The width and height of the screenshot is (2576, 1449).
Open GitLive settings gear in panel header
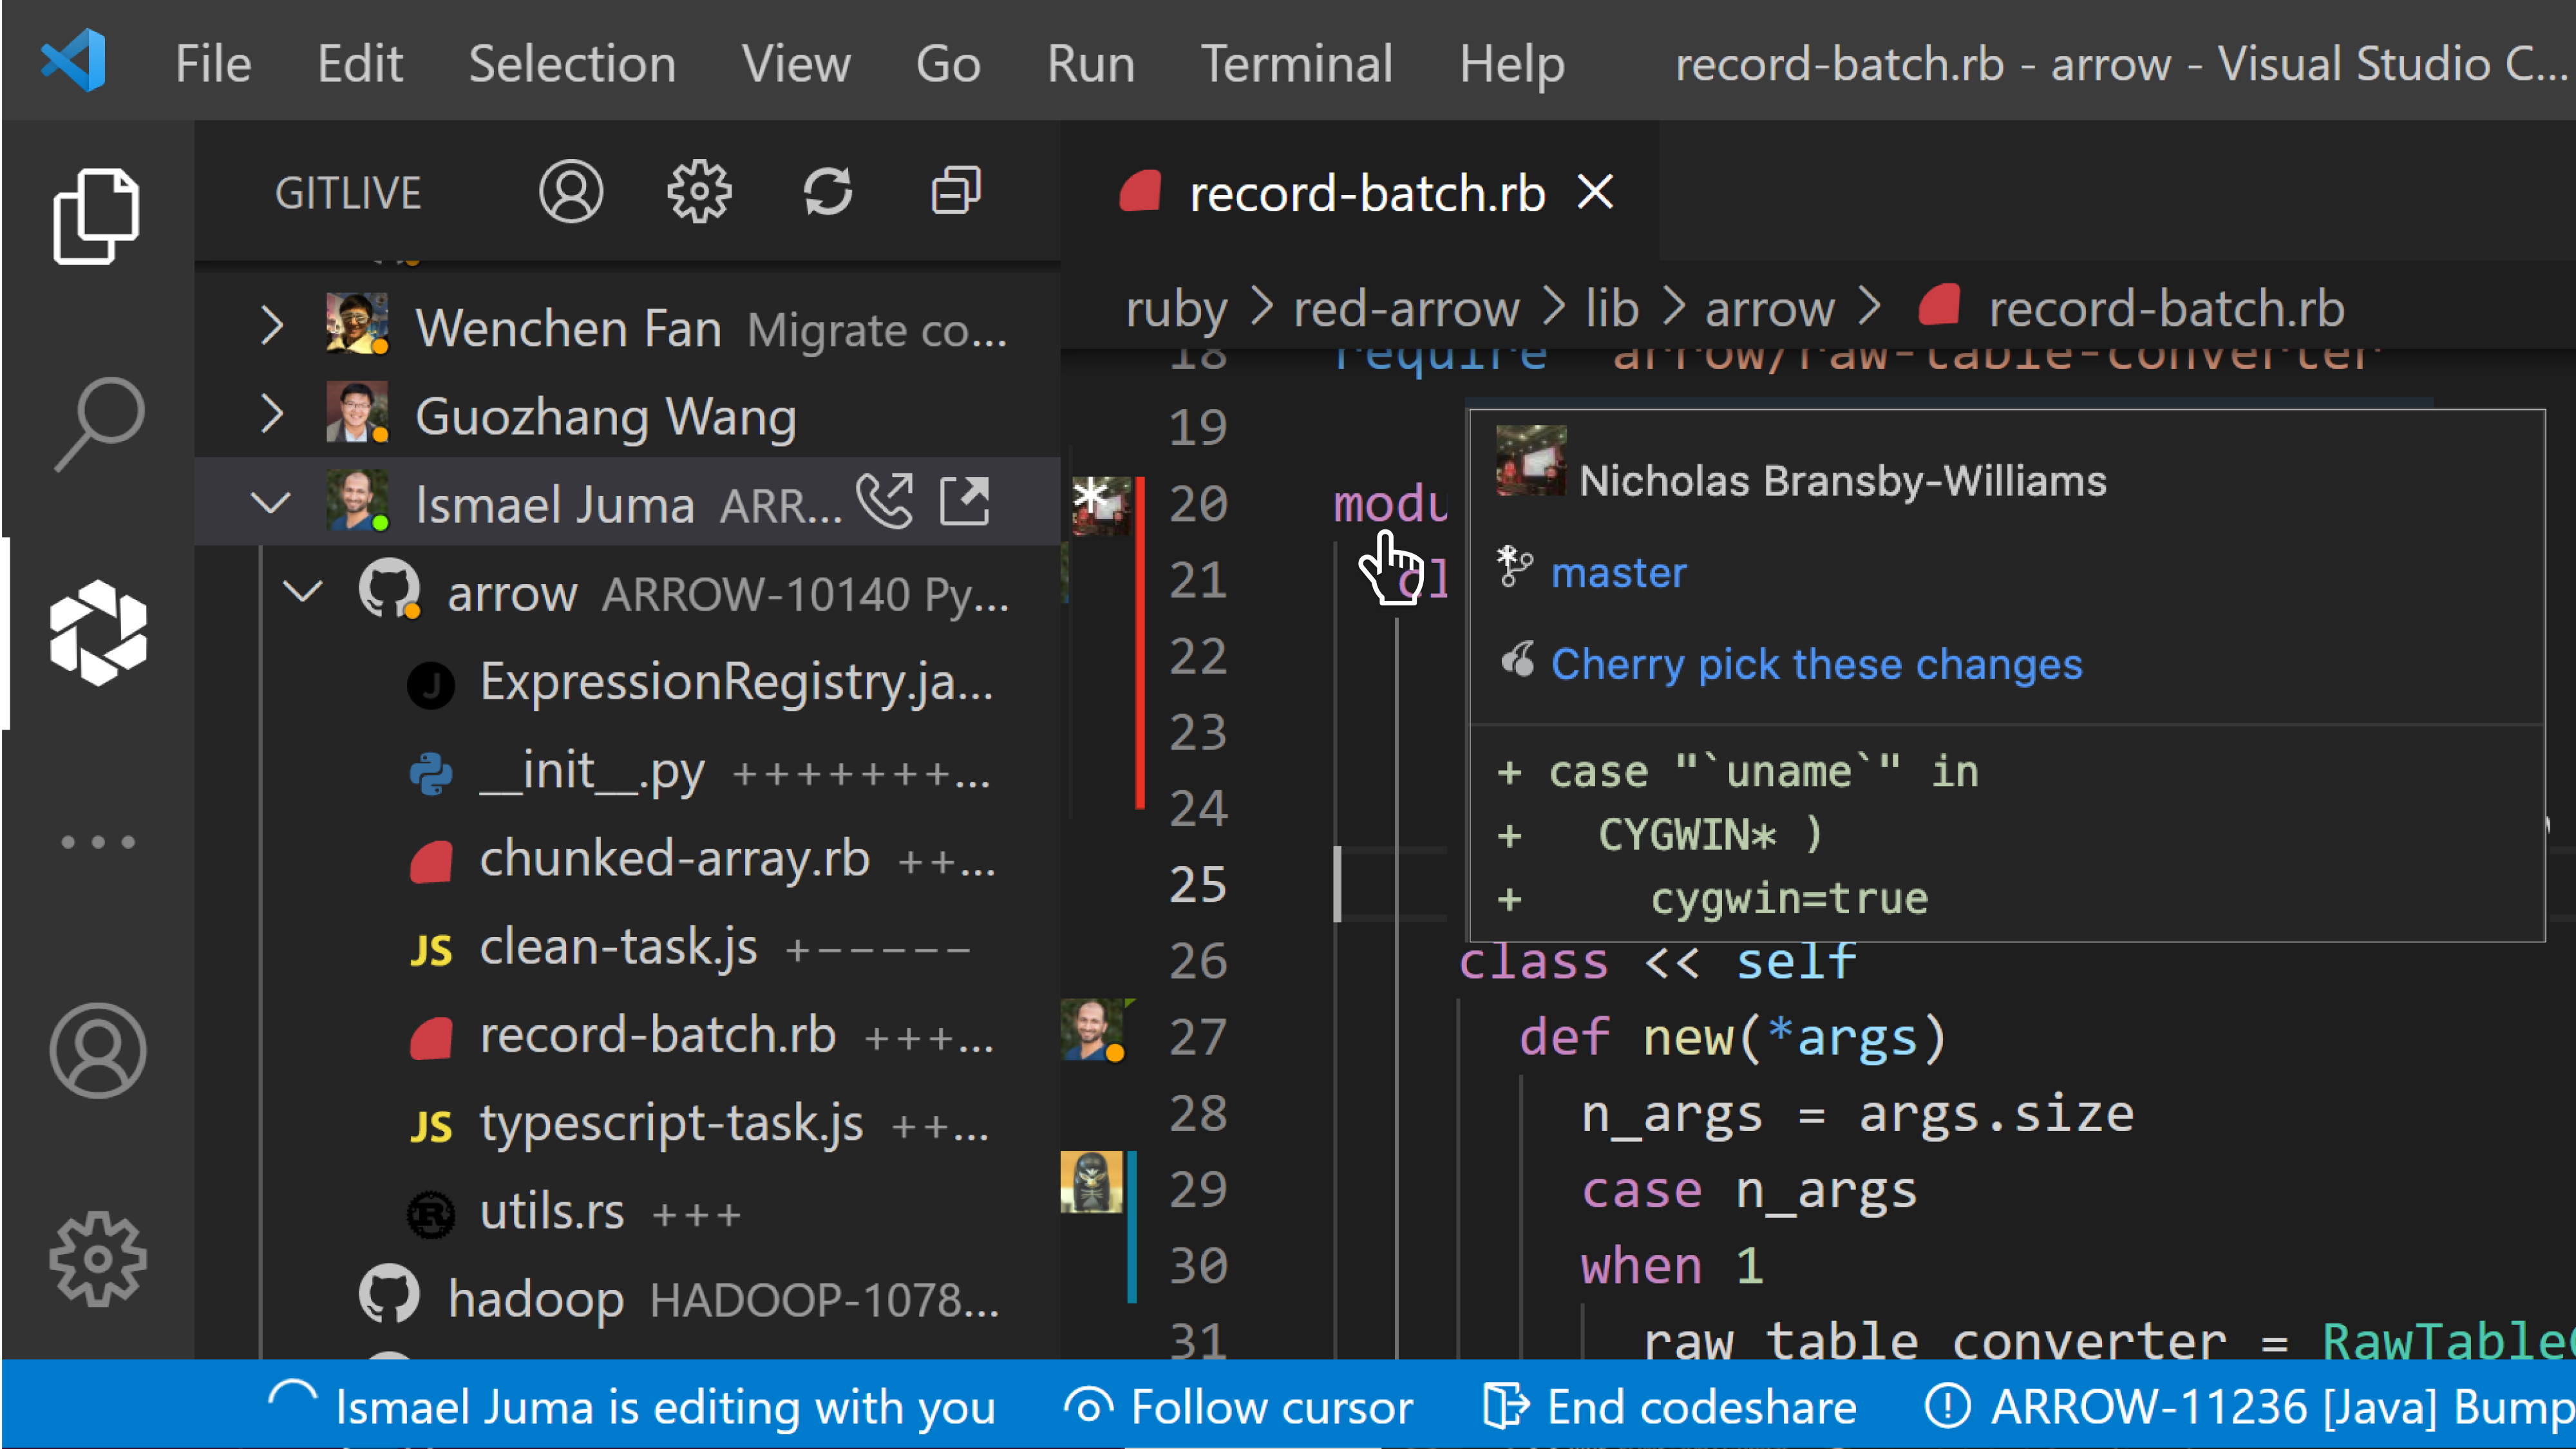click(699, 191)
